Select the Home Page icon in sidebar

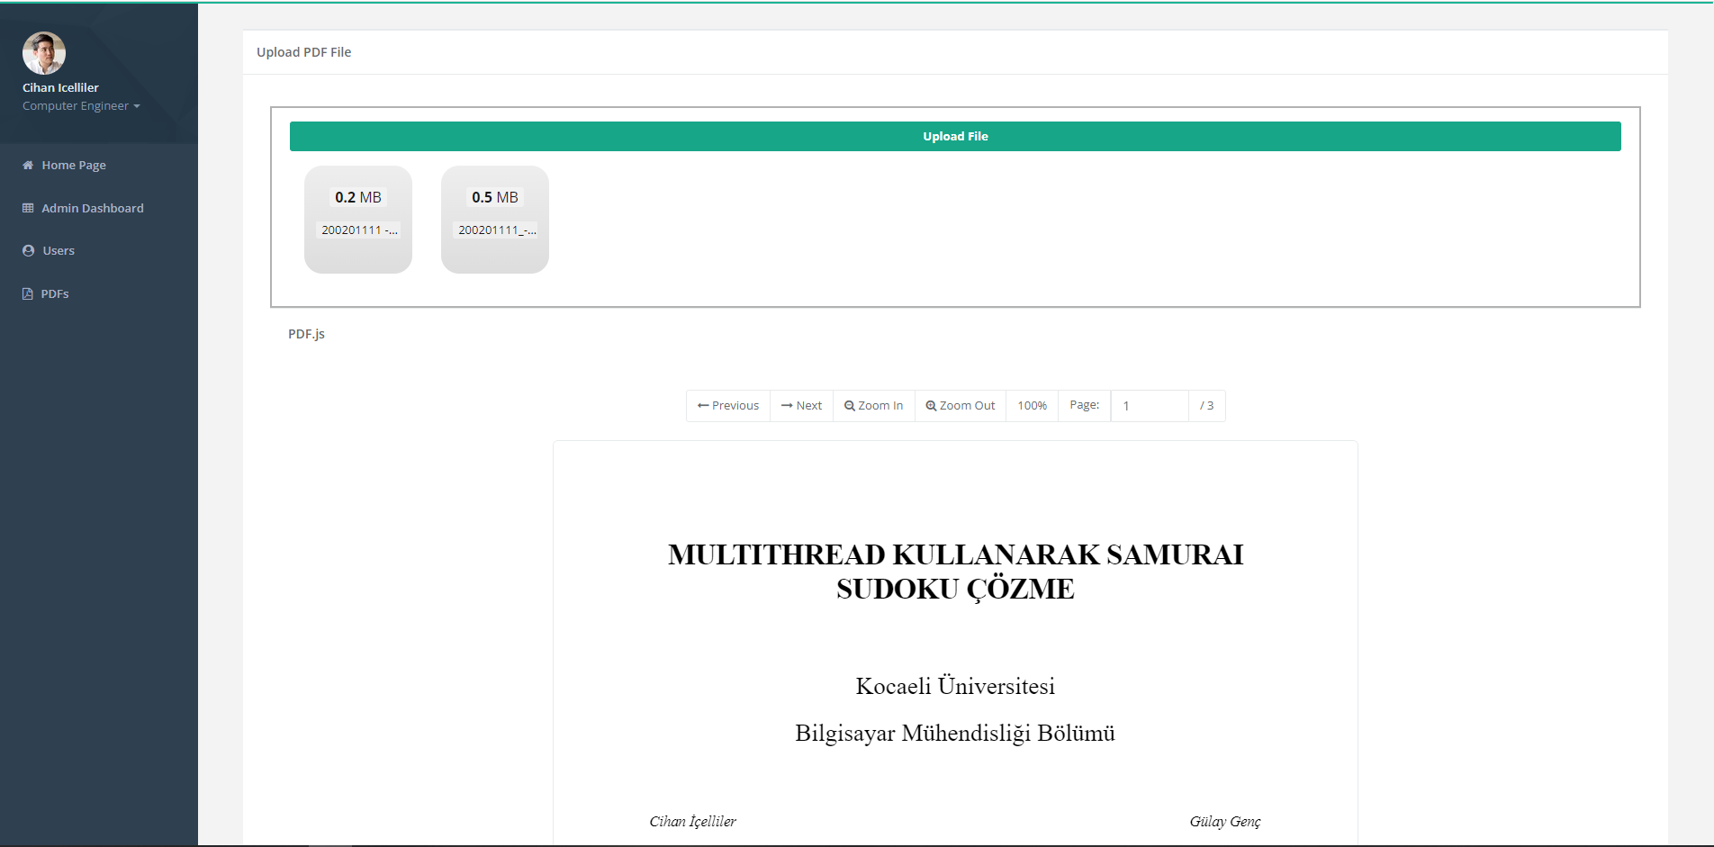(28, 165)
